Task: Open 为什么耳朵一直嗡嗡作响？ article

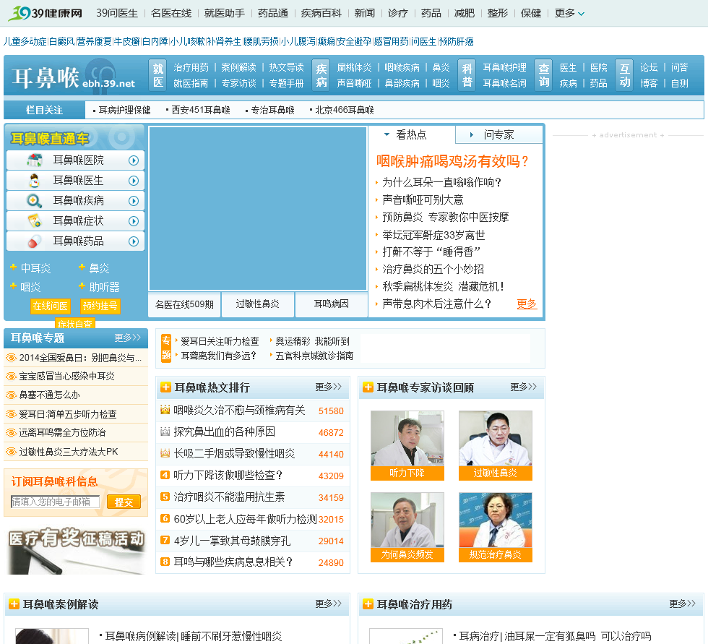Action: click(441, 182)
